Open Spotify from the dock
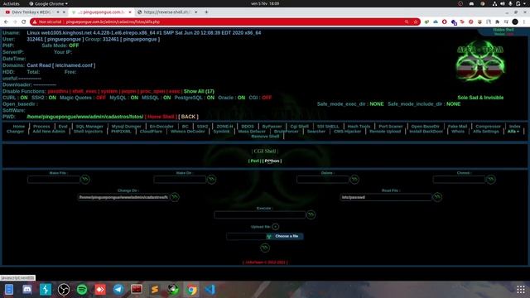 coord(82,290)
